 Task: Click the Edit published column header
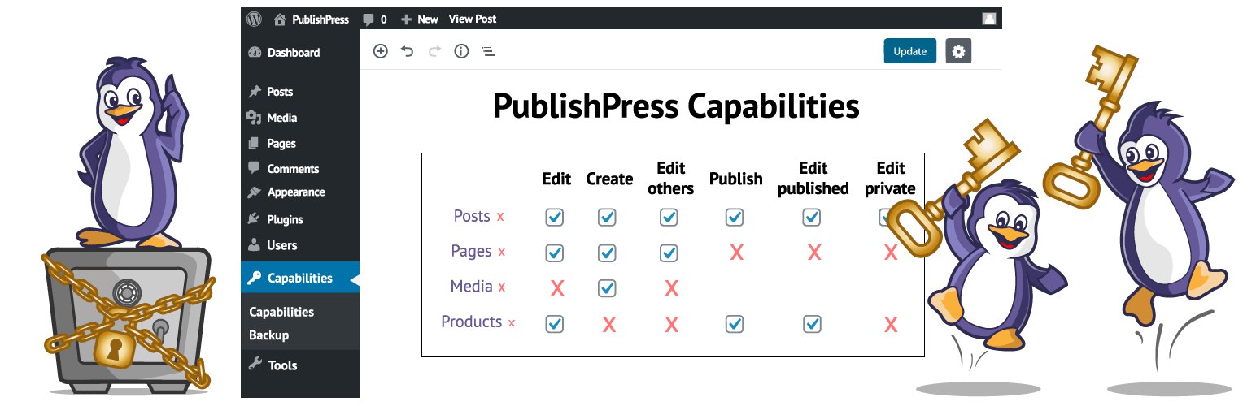click(813, 179)
